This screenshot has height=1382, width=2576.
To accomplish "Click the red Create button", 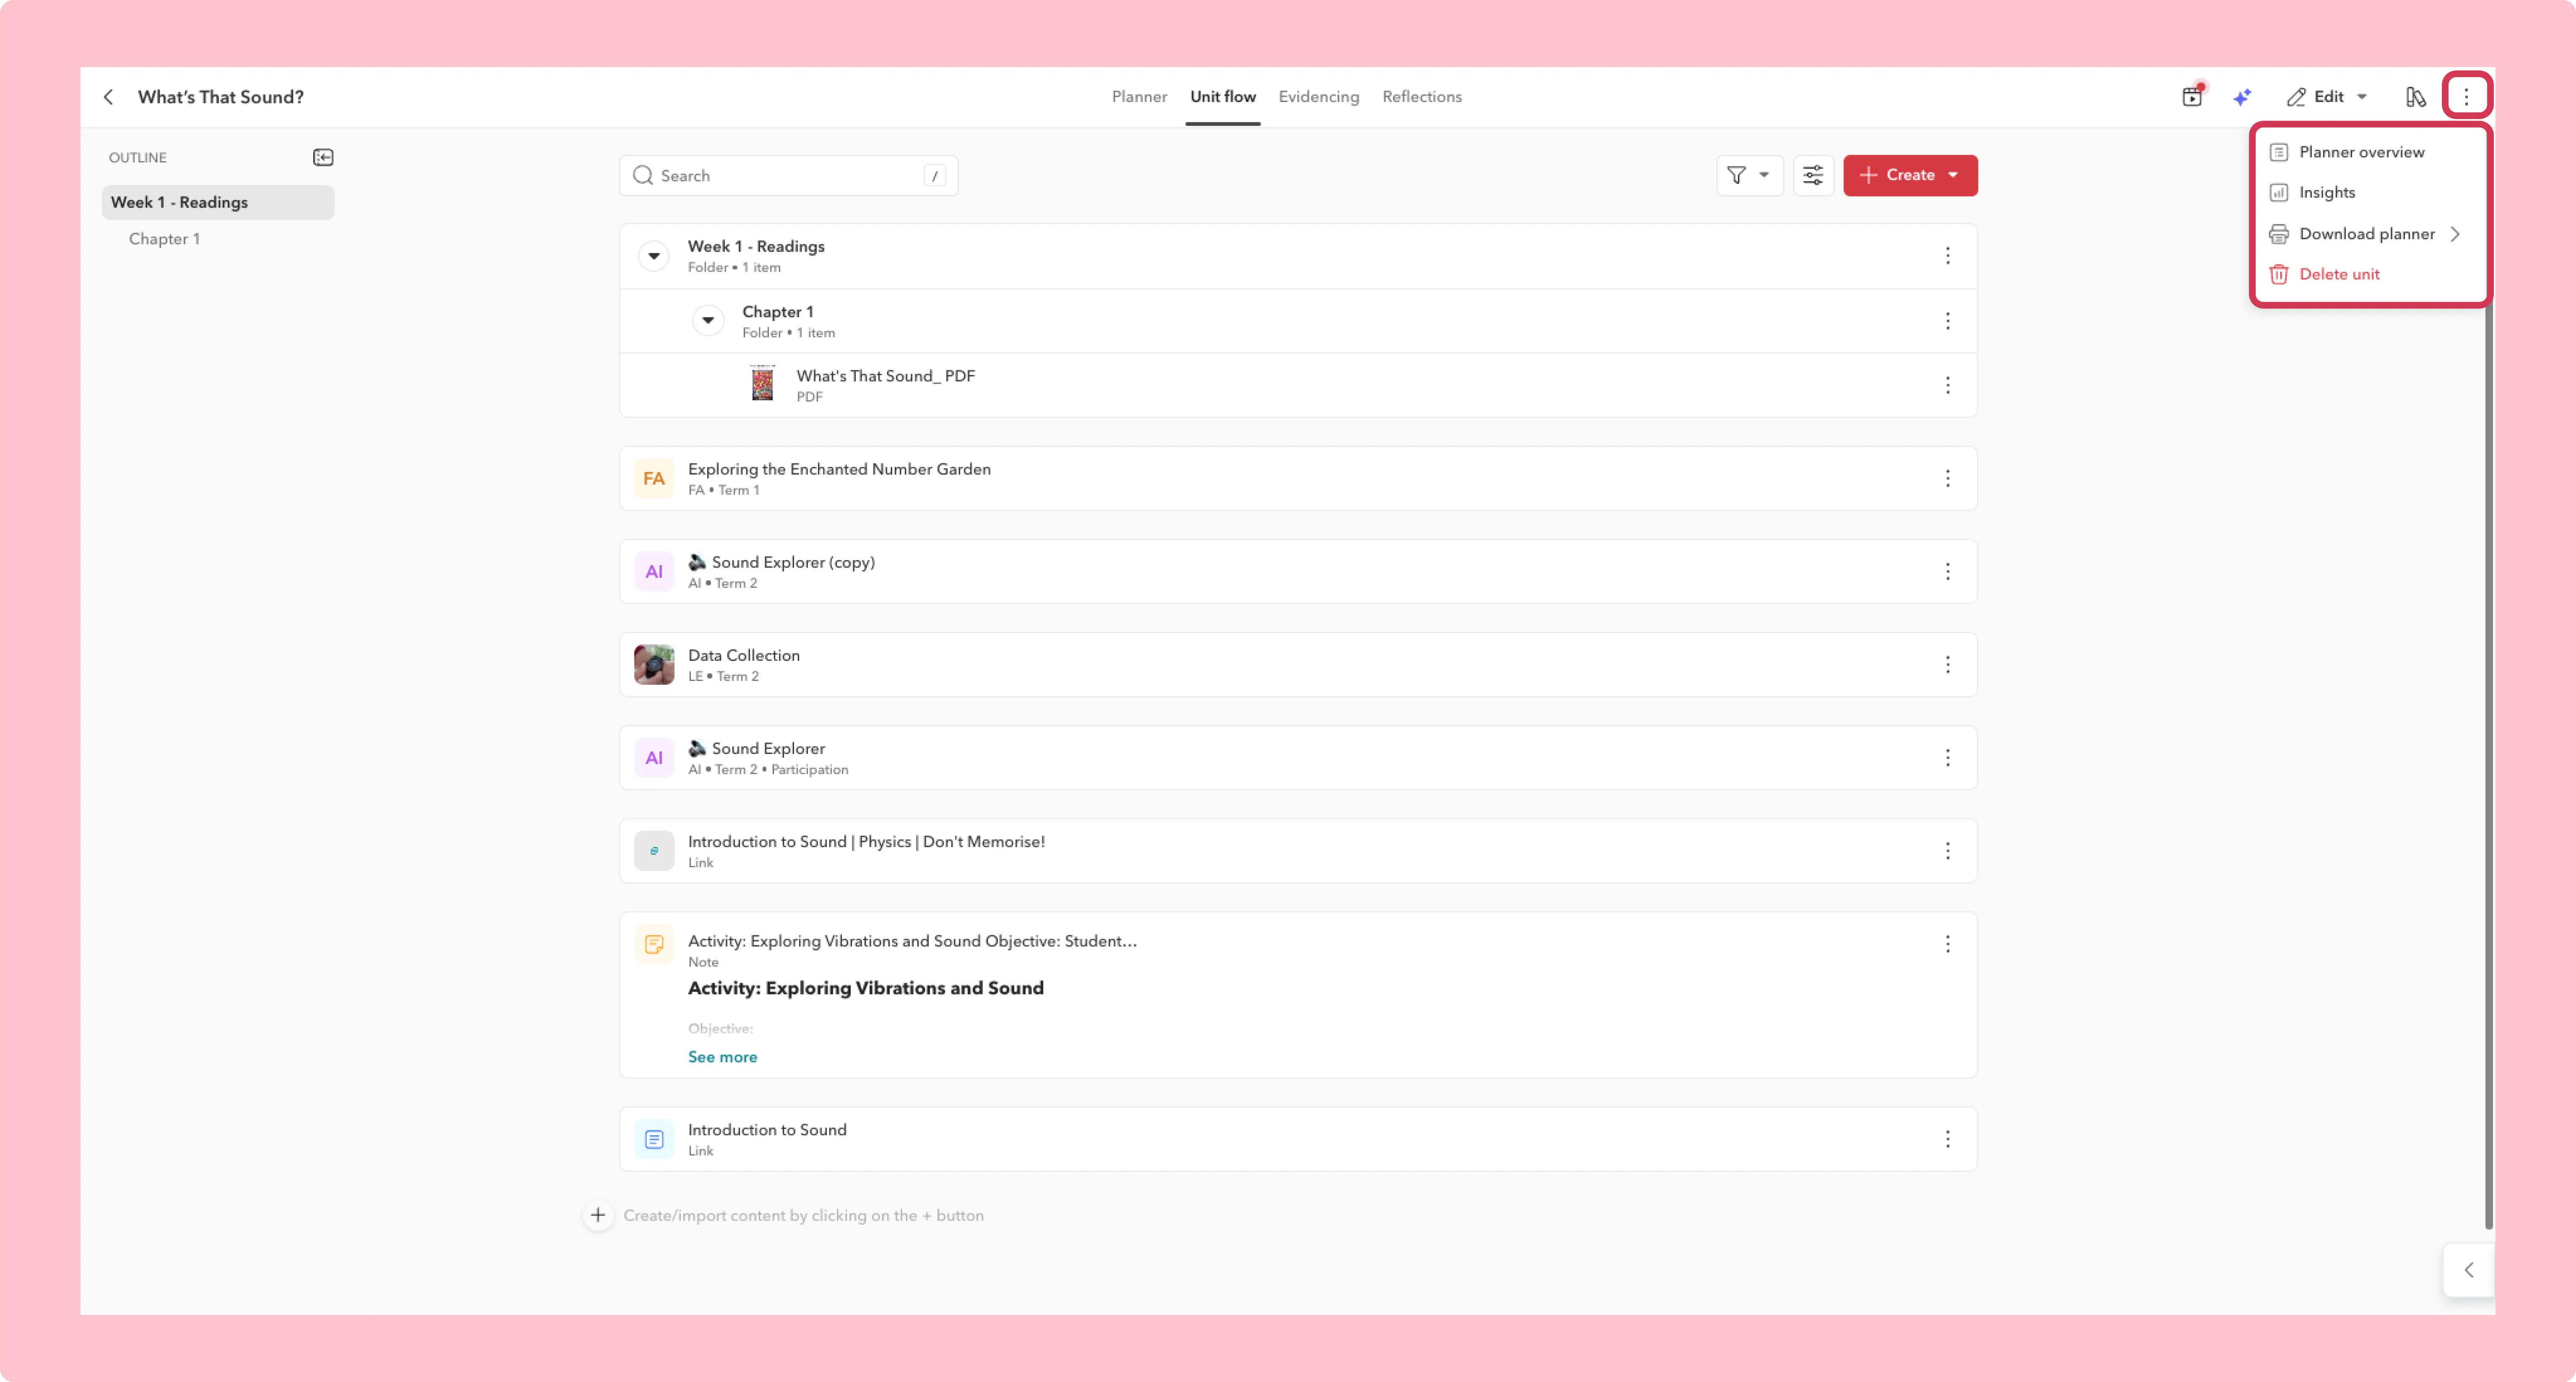I will coord(1910,175).
